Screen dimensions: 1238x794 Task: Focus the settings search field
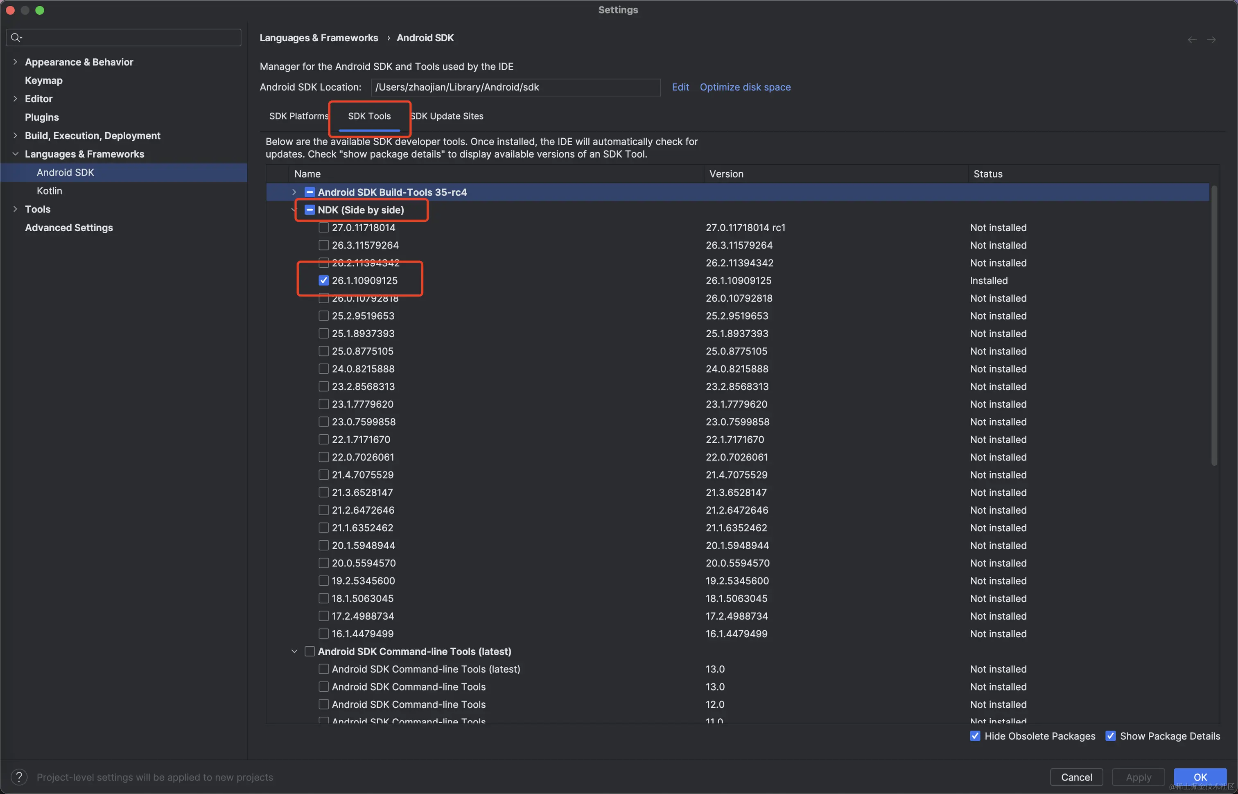(124, 37)
